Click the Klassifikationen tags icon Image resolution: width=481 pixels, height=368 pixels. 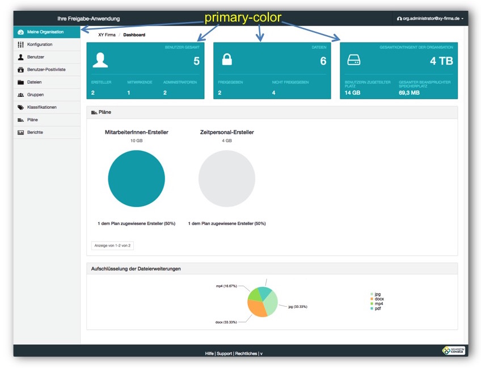point(20,107)
